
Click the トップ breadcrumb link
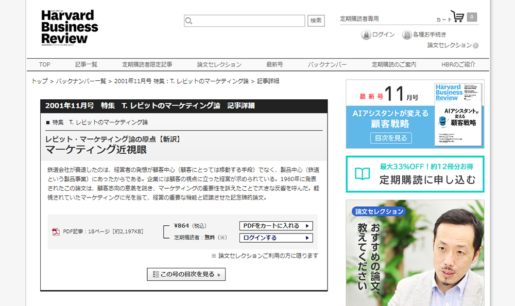(40, 81)
